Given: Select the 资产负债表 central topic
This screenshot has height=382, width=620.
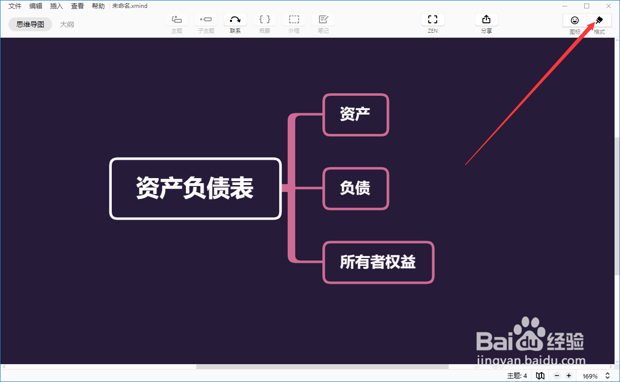Looking at the screenshot, I should pyautogui.click(x=195, y=189).
